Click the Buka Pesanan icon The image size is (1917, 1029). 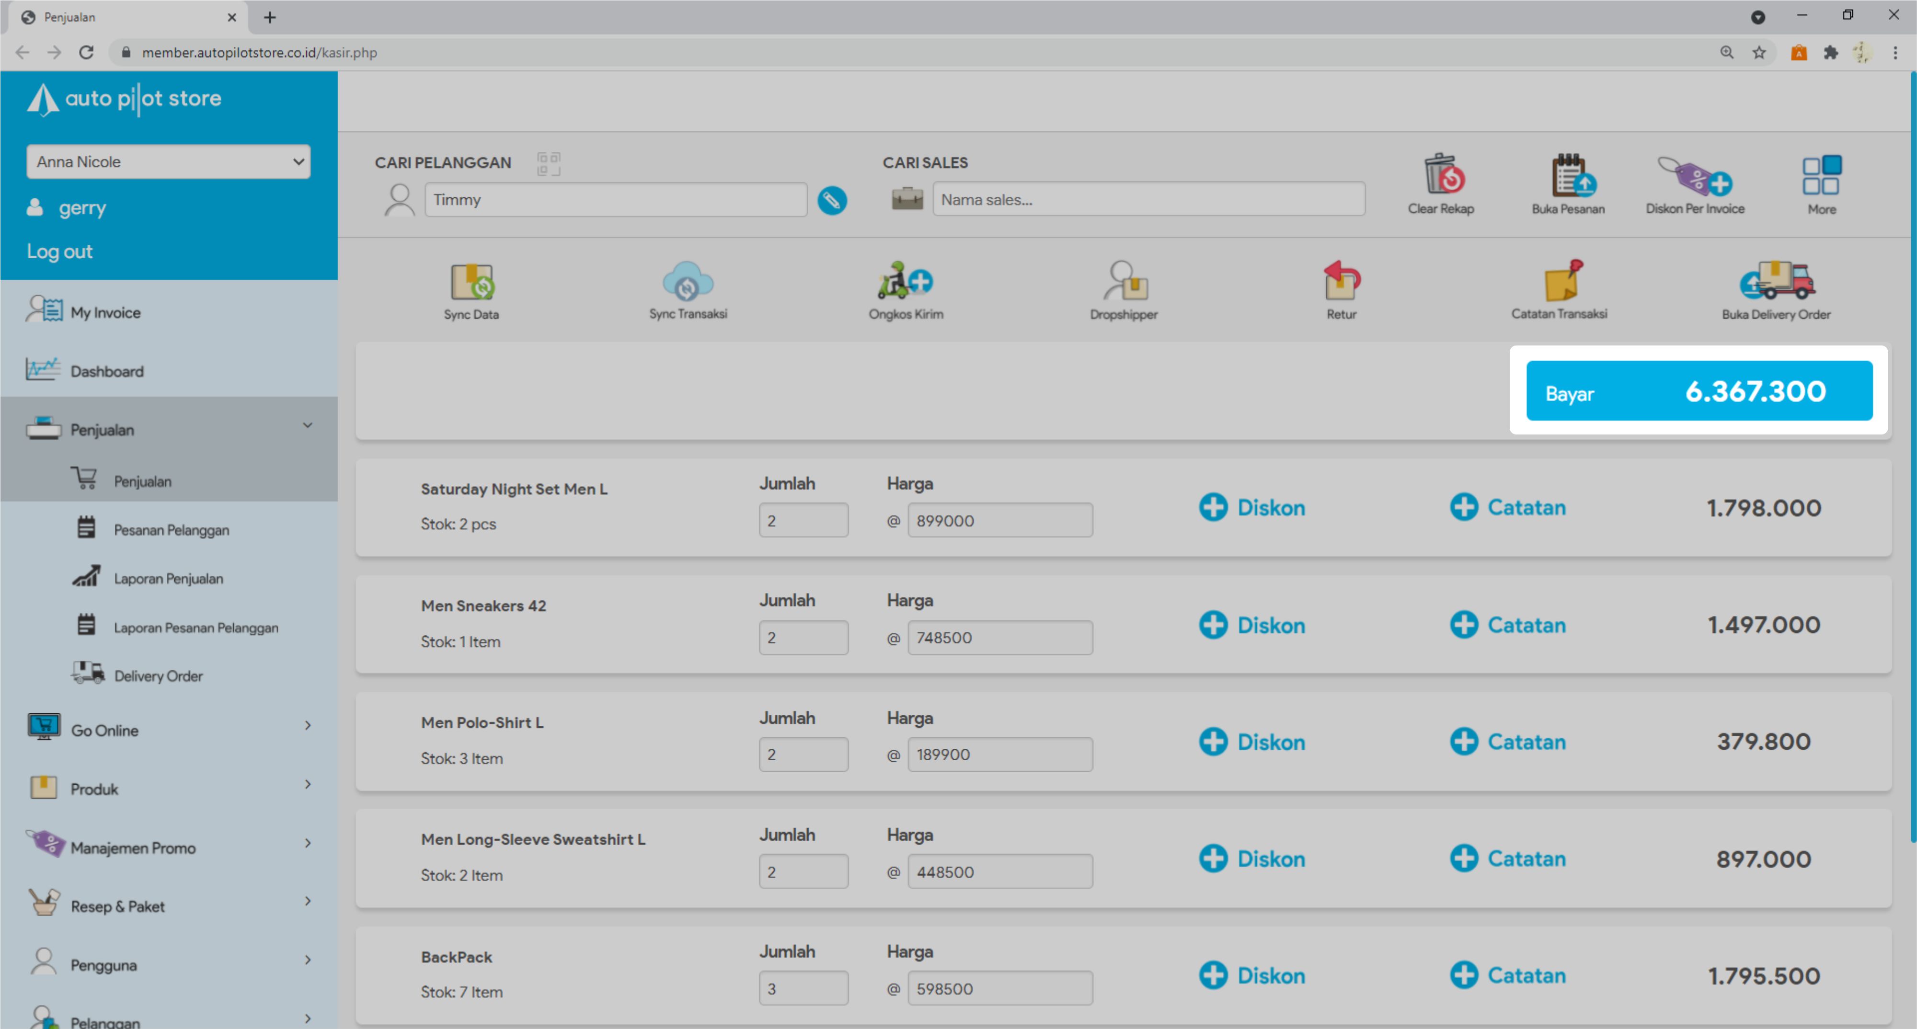(x=1568, y=176)
